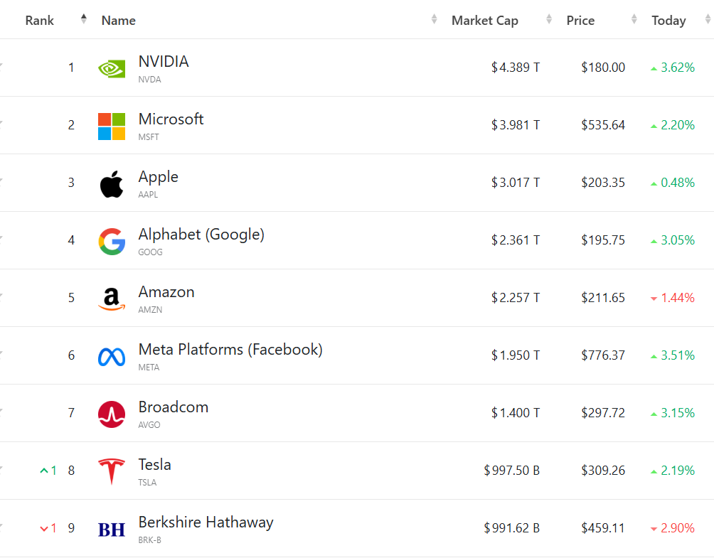Click the Tesla T logo
714x558 pixels.
point(112,471)
